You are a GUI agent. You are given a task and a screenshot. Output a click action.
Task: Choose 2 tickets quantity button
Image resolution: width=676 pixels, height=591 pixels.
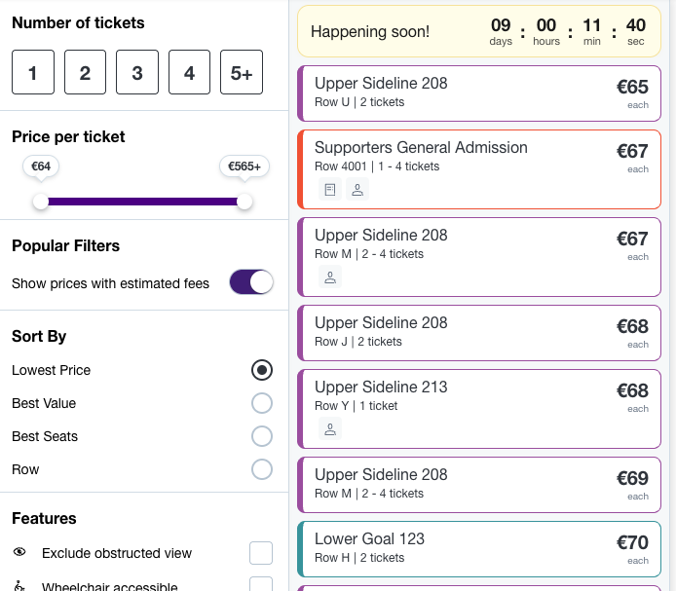(85, 72)
